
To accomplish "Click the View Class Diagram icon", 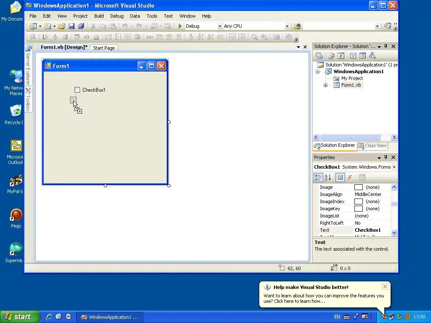I will (x=372, y=56).
